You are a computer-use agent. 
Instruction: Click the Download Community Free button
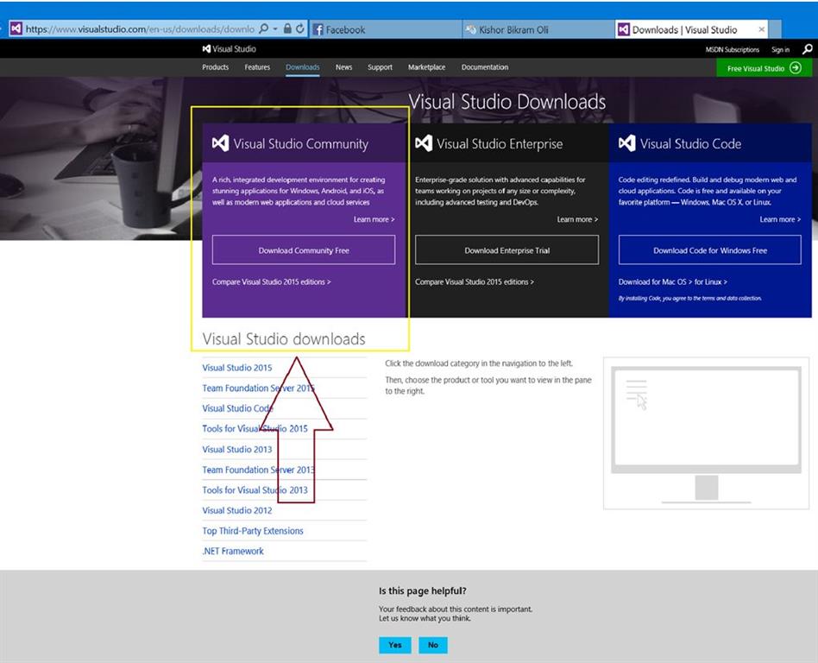303,249
